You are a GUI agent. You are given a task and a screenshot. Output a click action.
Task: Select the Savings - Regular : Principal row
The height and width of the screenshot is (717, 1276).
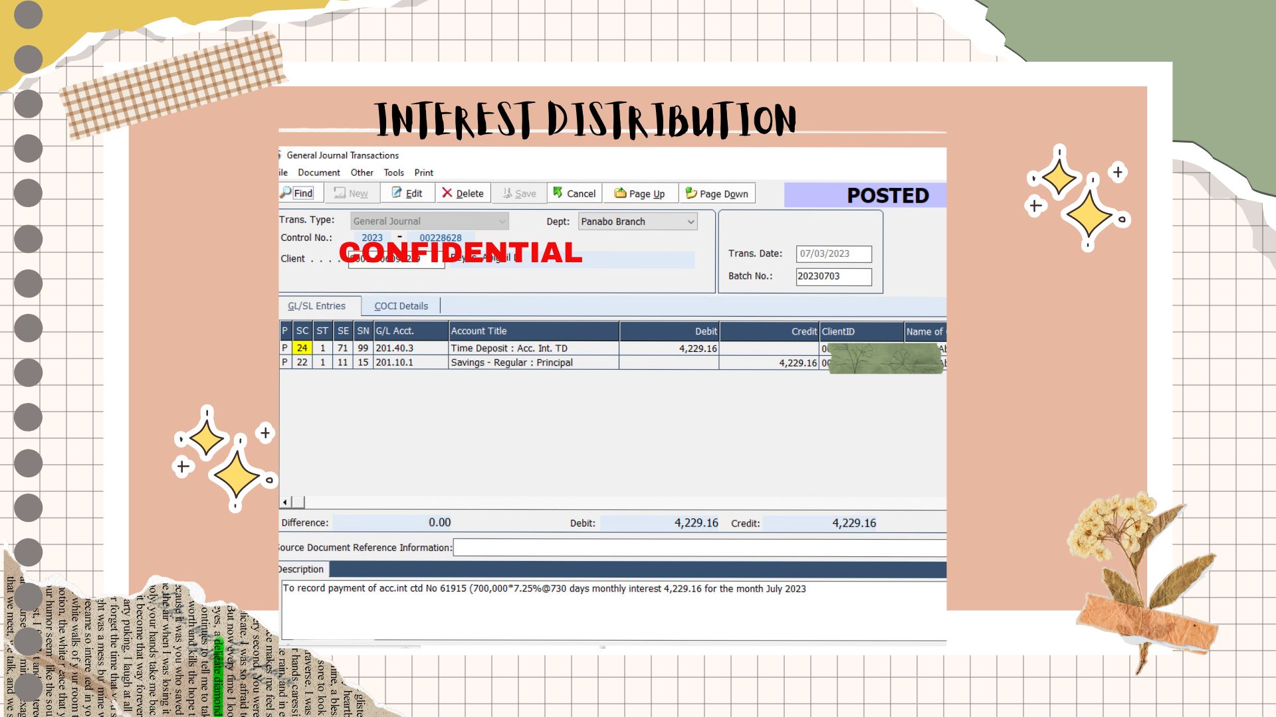coord(511,362)
